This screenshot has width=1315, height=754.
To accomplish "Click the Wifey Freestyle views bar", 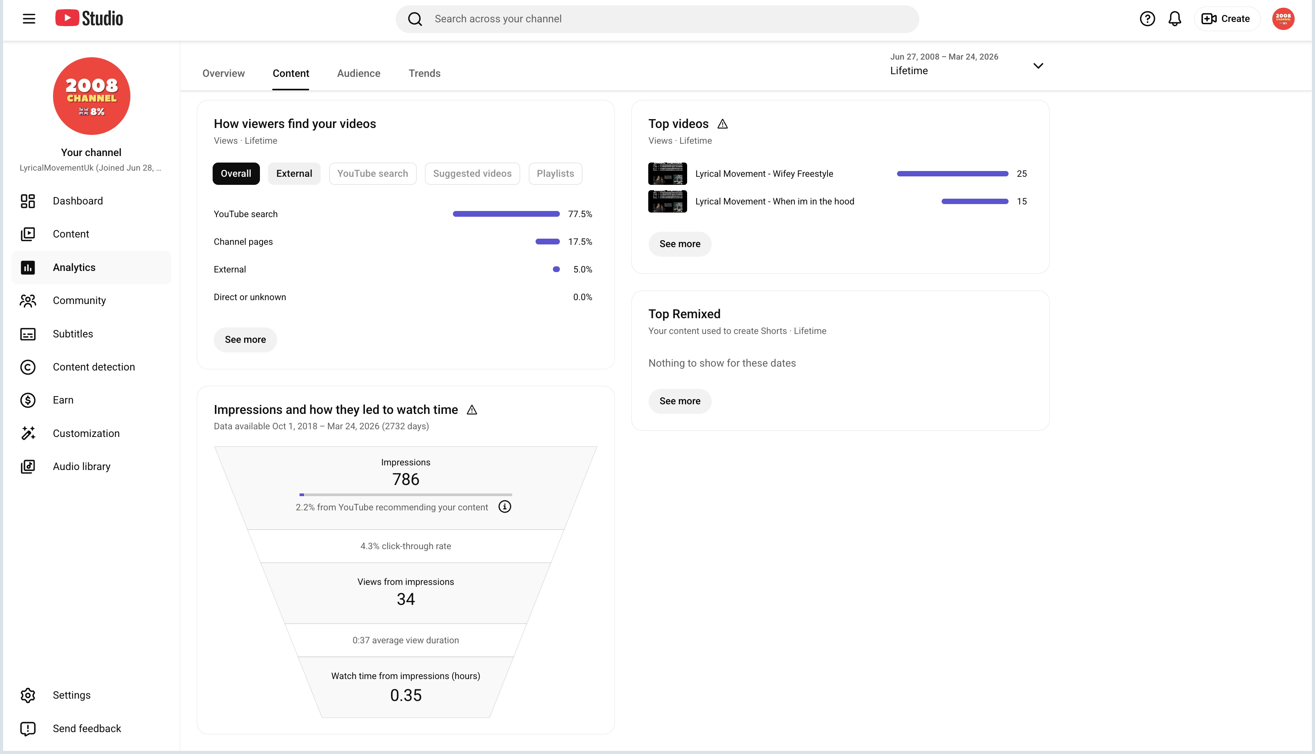I will [x=952, y=174].
